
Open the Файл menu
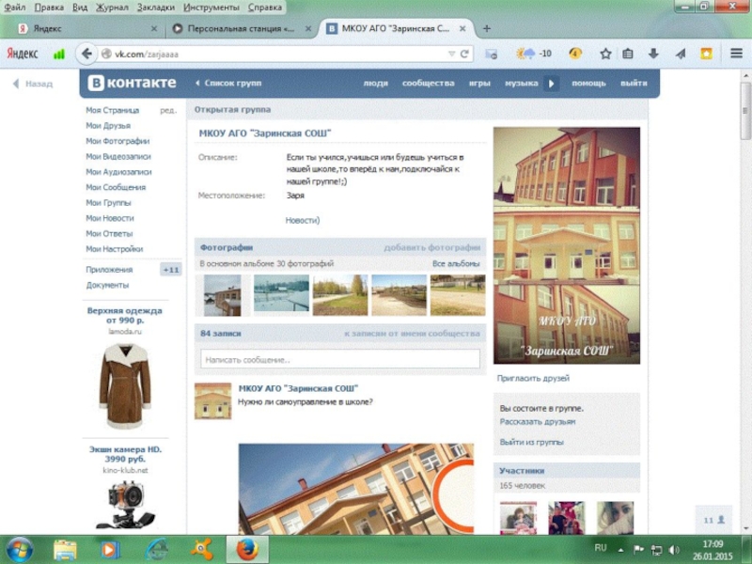point(15,8)
